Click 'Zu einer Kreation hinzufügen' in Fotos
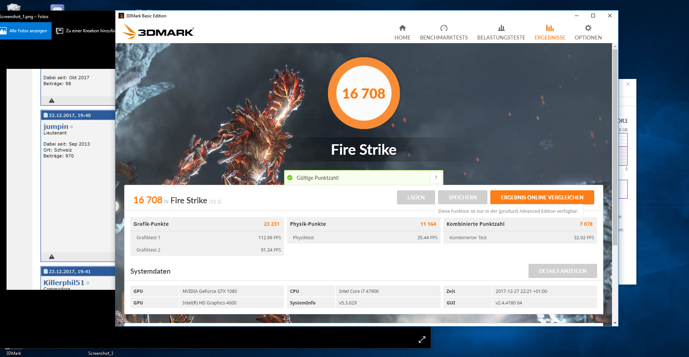This screenshot has width=689, height=357. 85,31
